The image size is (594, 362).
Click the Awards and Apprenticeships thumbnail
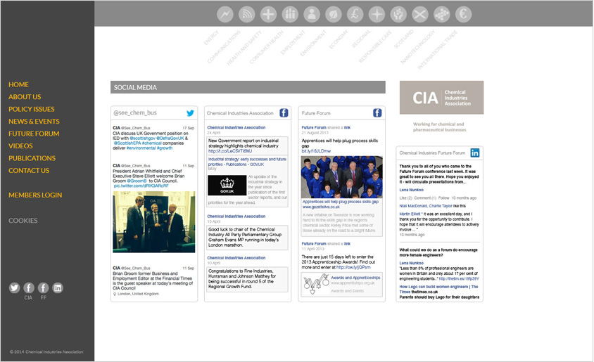[x=315, y=284]
